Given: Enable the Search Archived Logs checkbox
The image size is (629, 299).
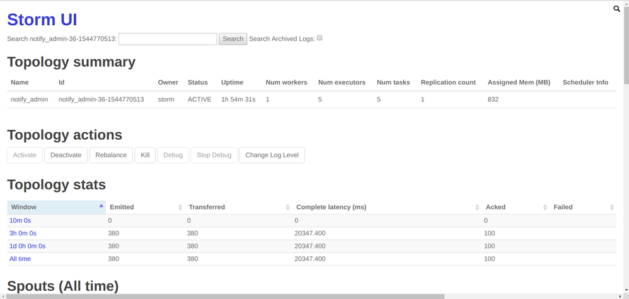Looking at the screenshot, I should pos(320,38).
